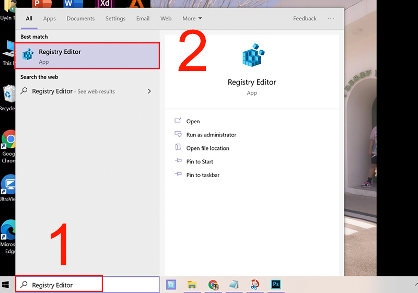
Task: Click Open for Registry Editor
Action: (x=193, y=121)
